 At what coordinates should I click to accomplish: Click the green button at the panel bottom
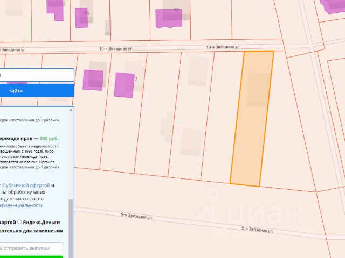pos(31,257)
